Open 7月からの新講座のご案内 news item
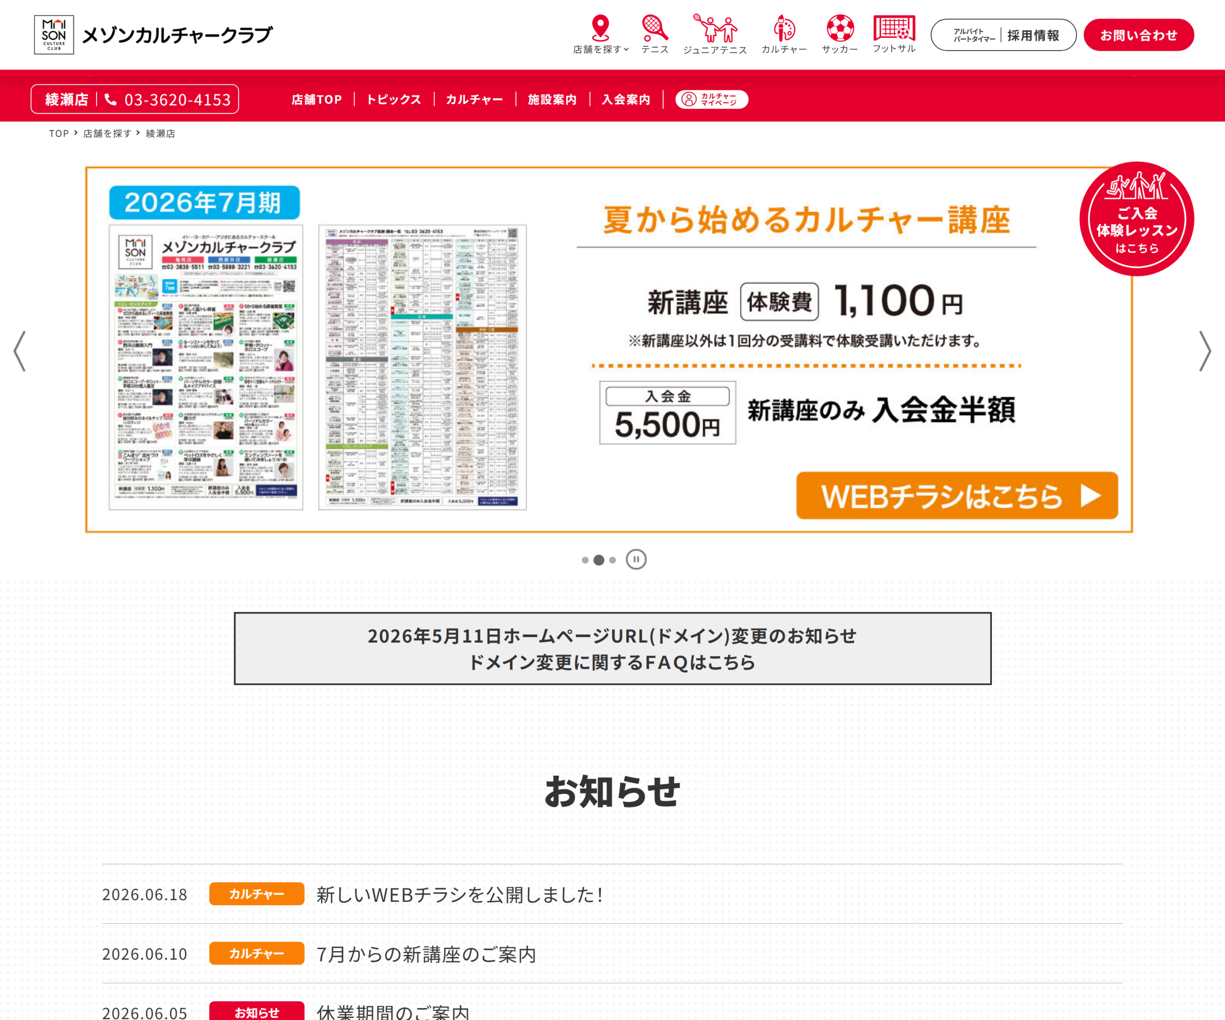 tap(426, 954)
